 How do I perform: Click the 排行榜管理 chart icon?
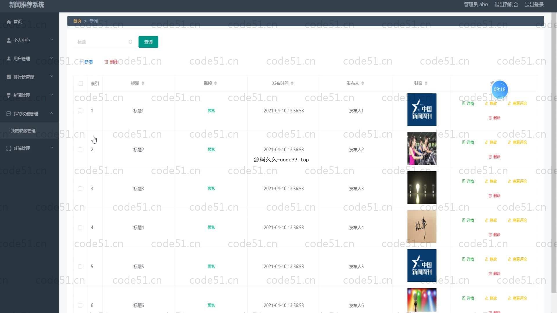pos(9,77)
